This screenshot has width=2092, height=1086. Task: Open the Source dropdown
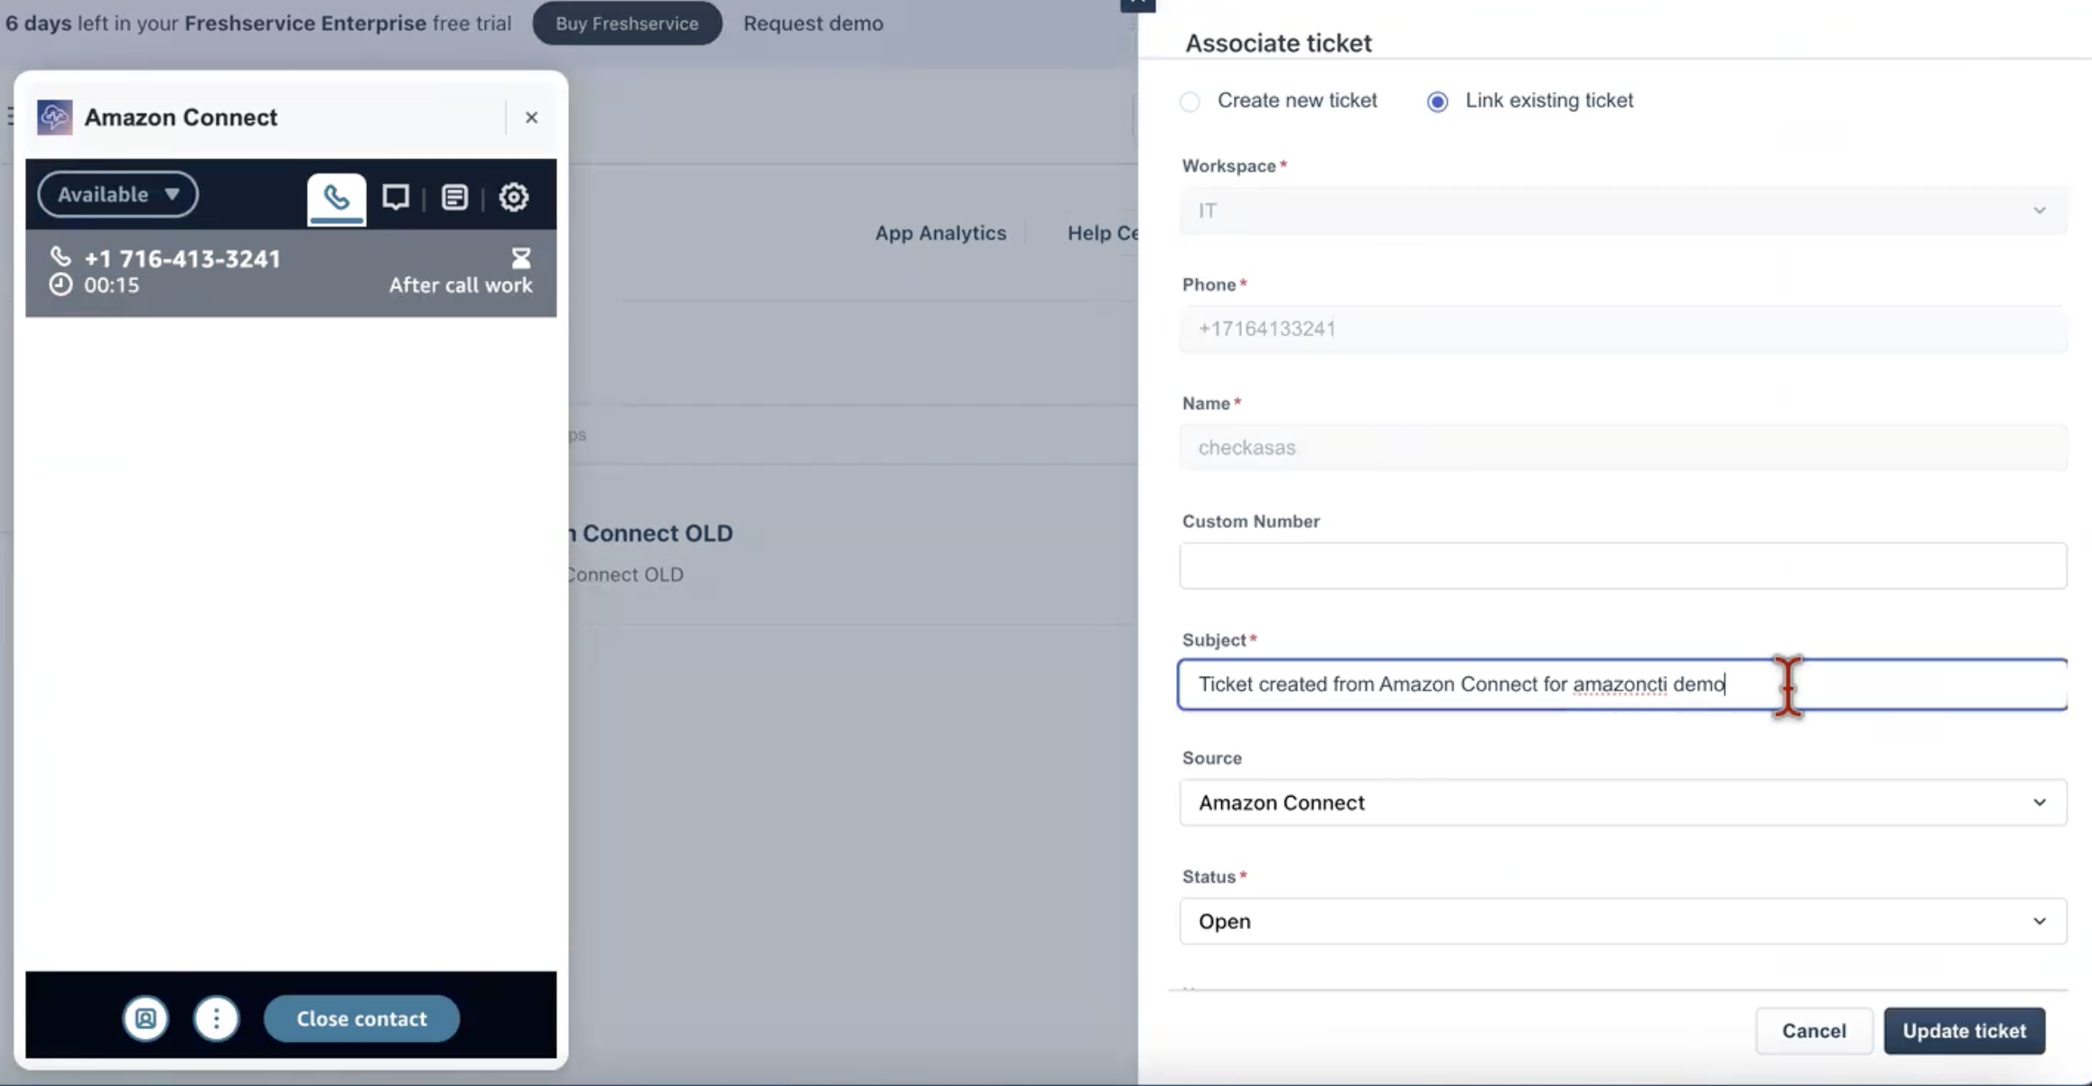pos(1622,802)
